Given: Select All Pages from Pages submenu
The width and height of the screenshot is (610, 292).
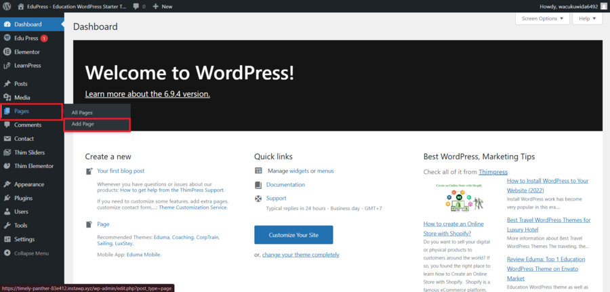Looking at the screenshot, I should click(x=82, y=112).
